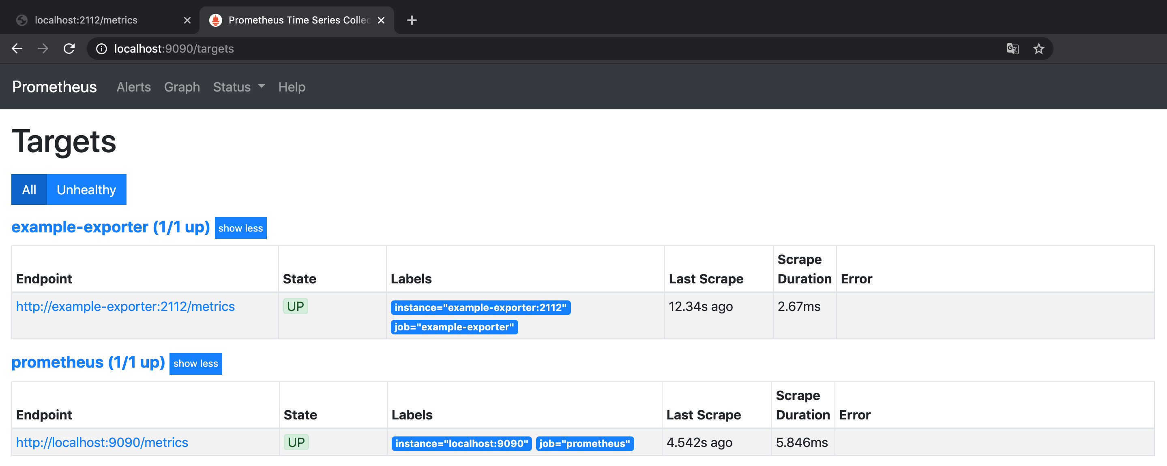The height and width of the screenshot is (466, 1167).
Task: Open the Alerts page
Action: click(x=134, y=87)
